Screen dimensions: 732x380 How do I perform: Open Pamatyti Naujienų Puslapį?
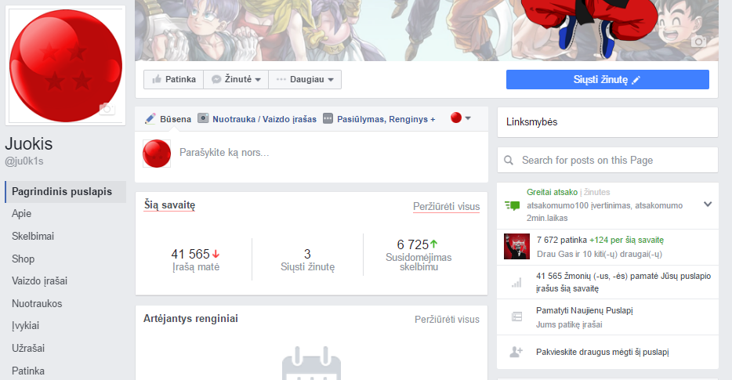[585, 310]
